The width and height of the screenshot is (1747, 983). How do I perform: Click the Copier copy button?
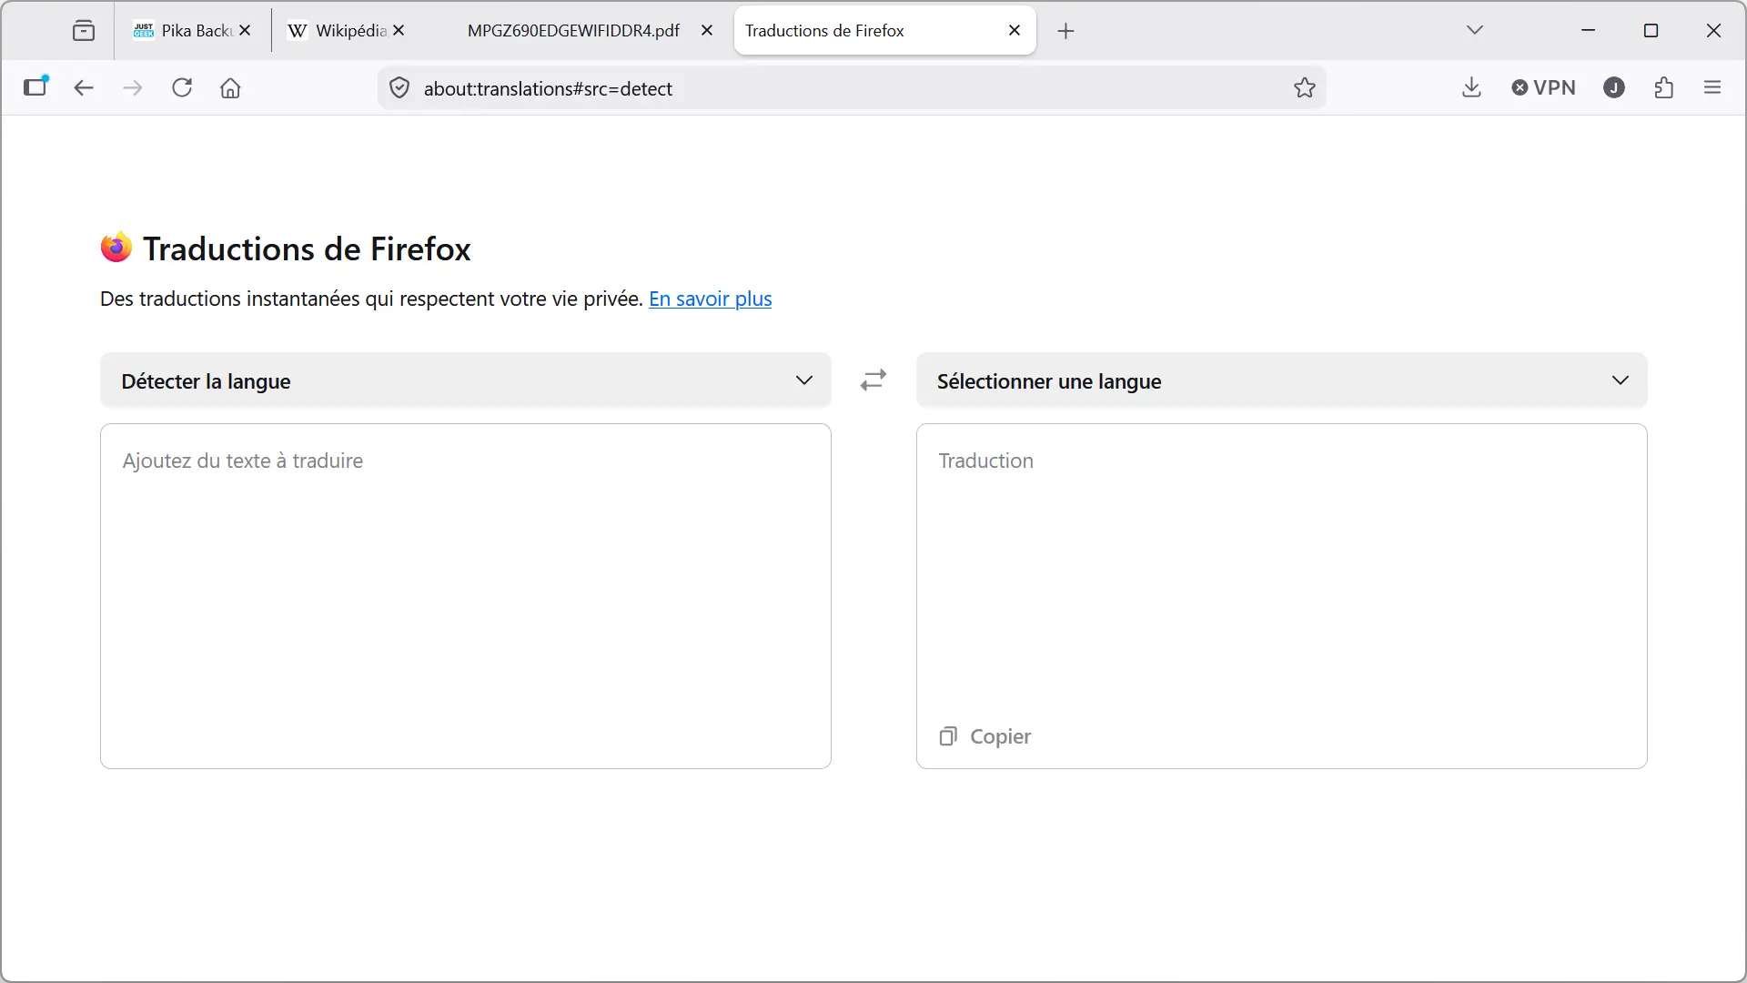985,736
